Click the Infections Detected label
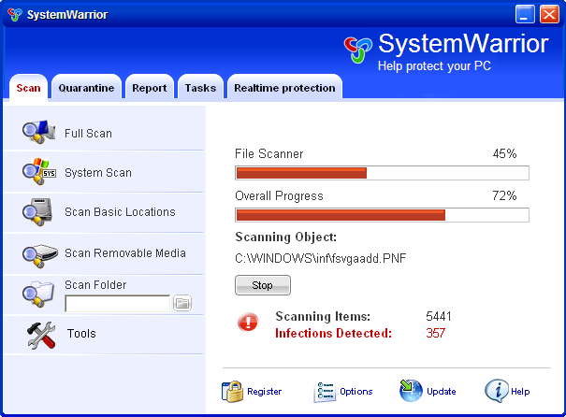 [333, 333]
